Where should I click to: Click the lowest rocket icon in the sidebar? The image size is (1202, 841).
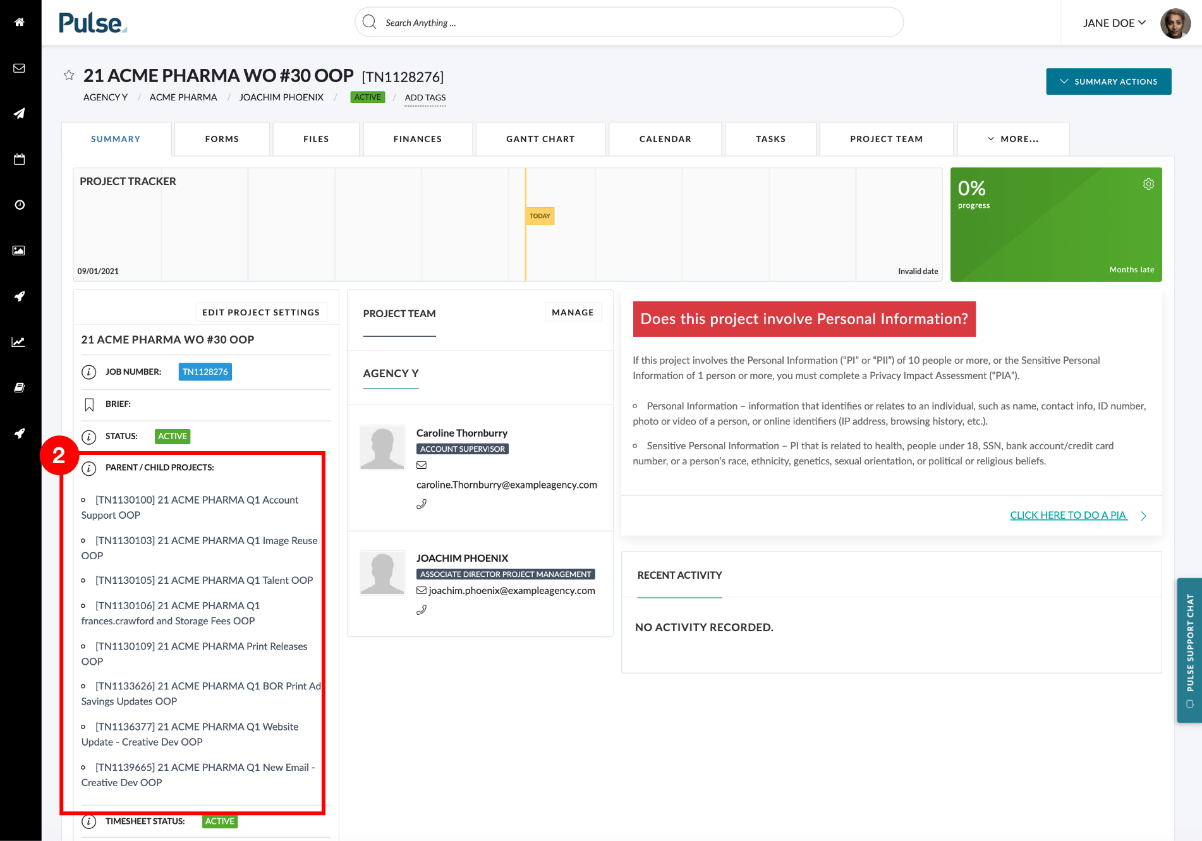click(20, 433)
